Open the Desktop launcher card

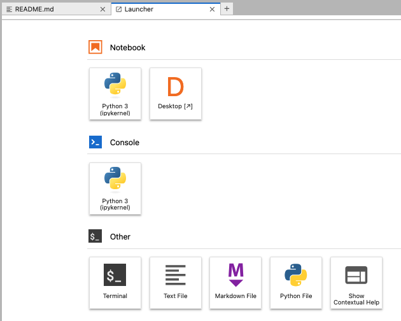[x=176, y=93]
